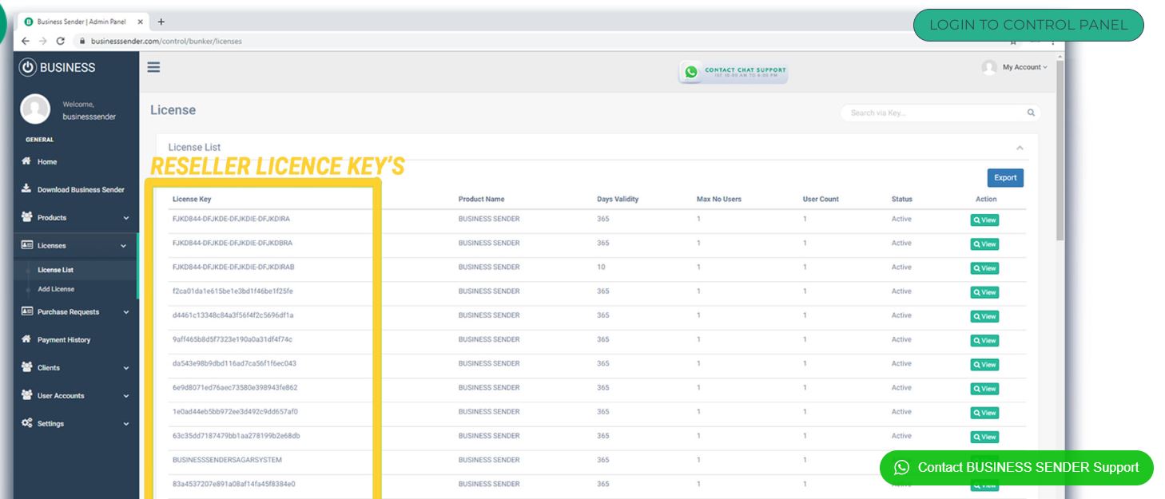Screen dimensions: 1165x499
Task: View license starting with 63c35dd71874
Action: [x=984, y=437]
